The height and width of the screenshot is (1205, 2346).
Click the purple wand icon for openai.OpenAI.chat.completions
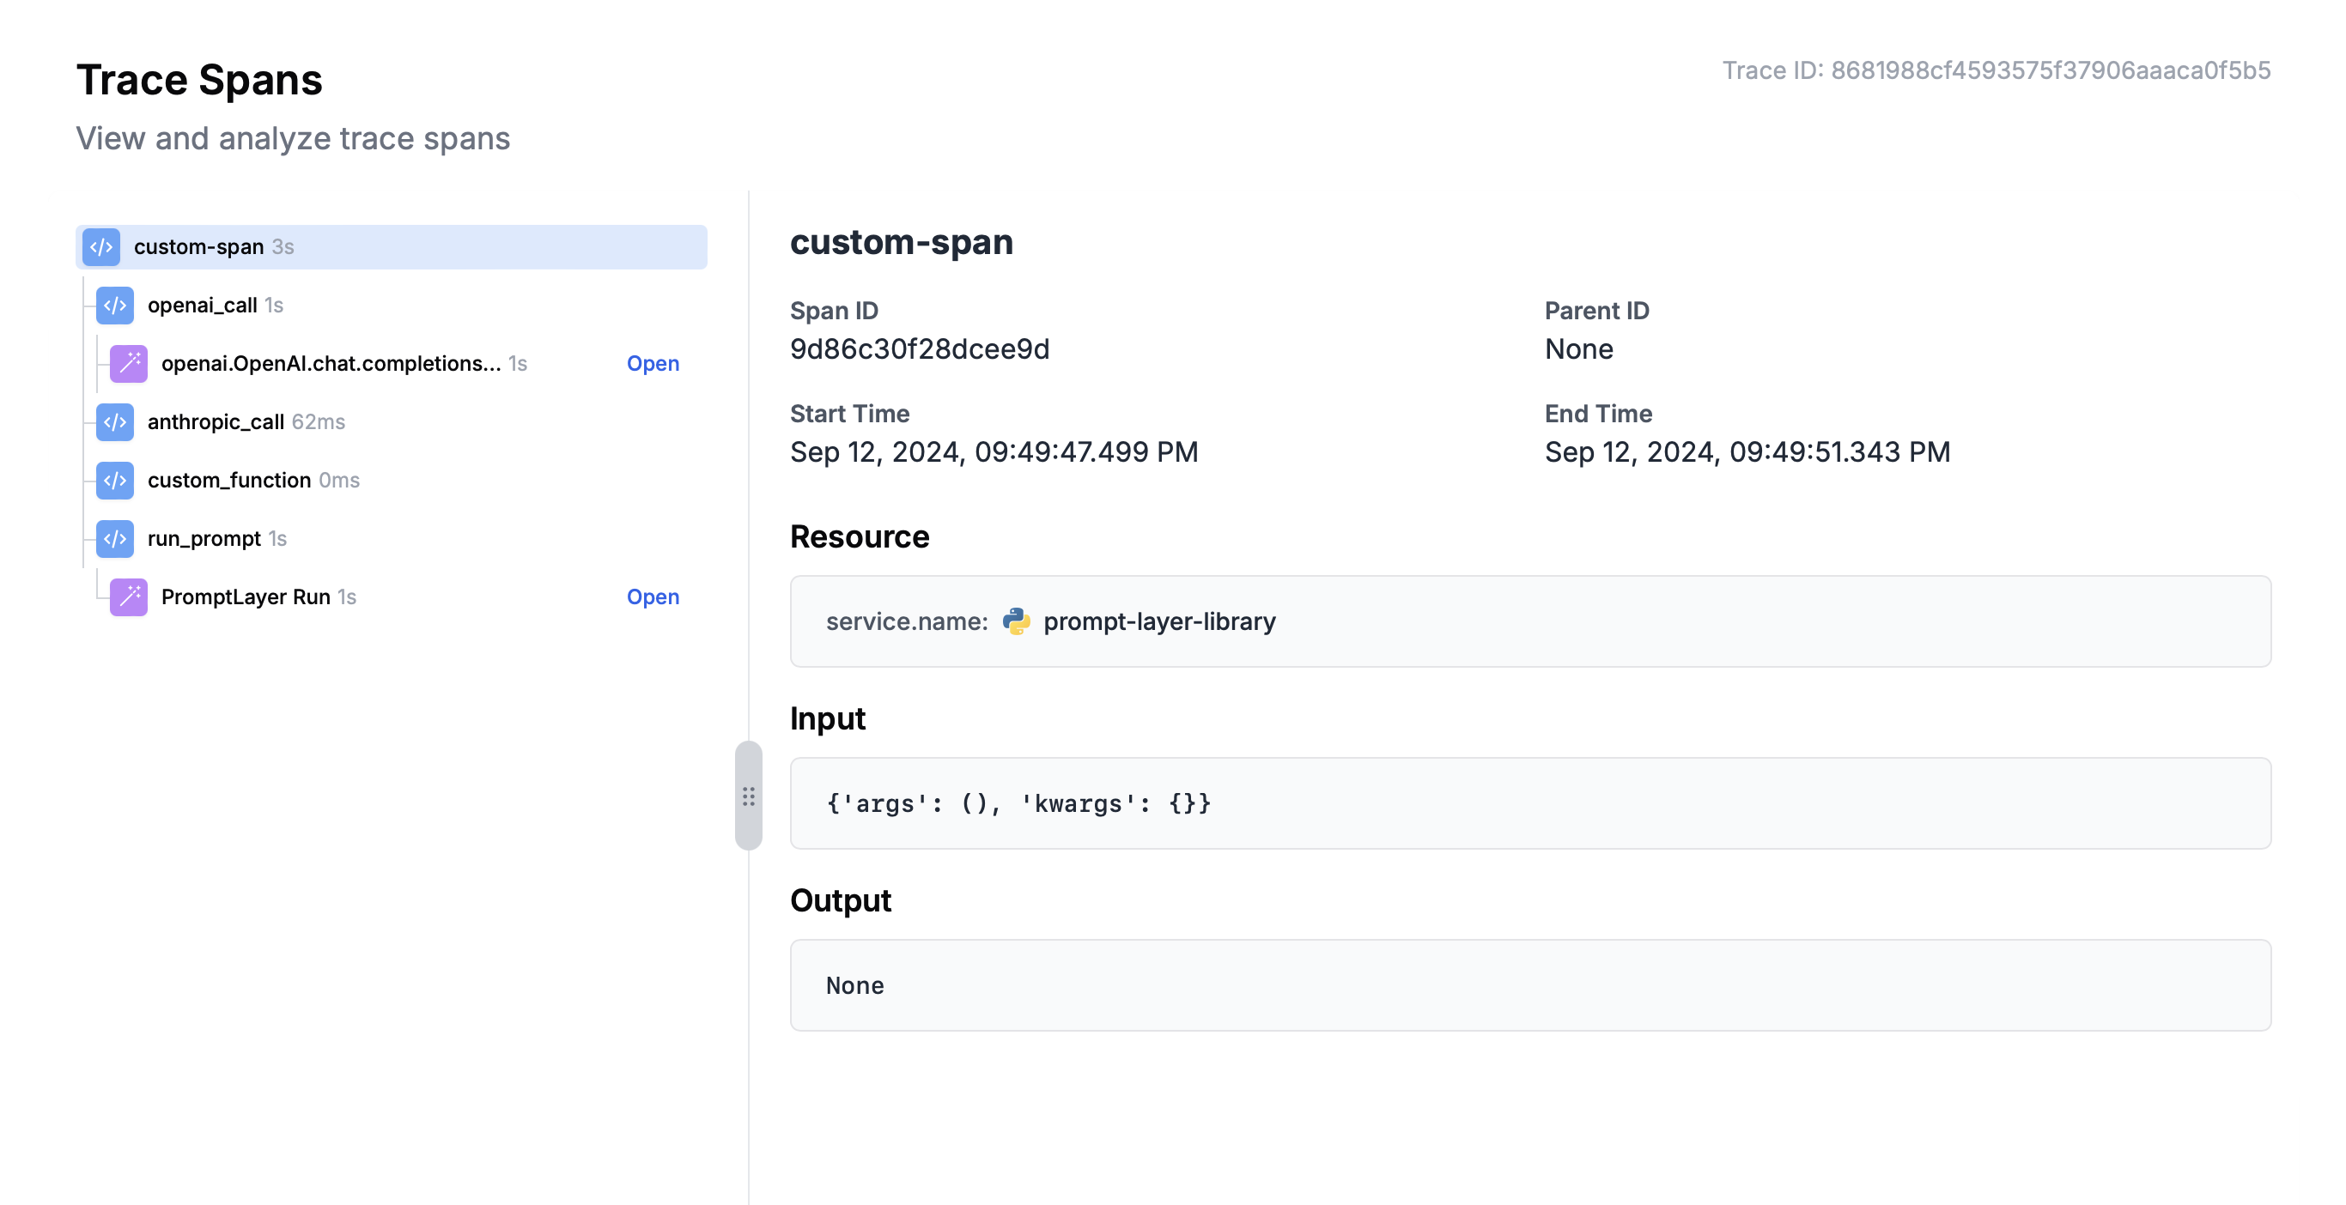(x=129, y=363)
